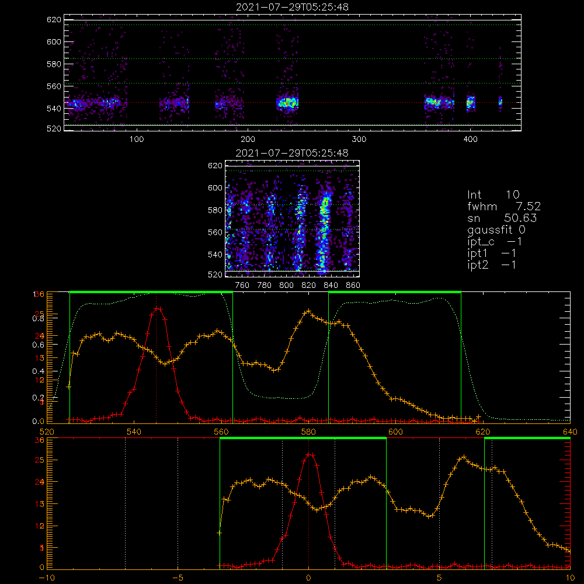Click y-axis label 520 on middle plot
Screen dimensions: 584x584
(215, 274)
